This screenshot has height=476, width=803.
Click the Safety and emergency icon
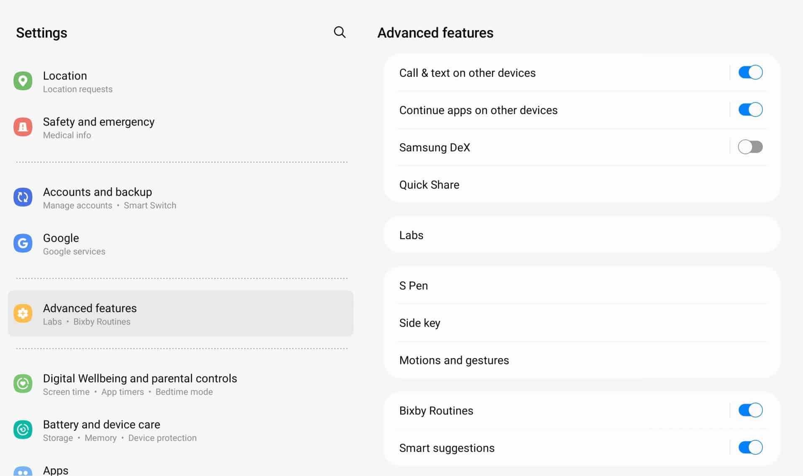click(23, 127)
